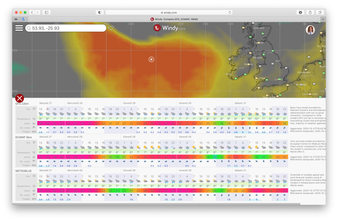Close the forecast comparison panel with the red X

20,98
